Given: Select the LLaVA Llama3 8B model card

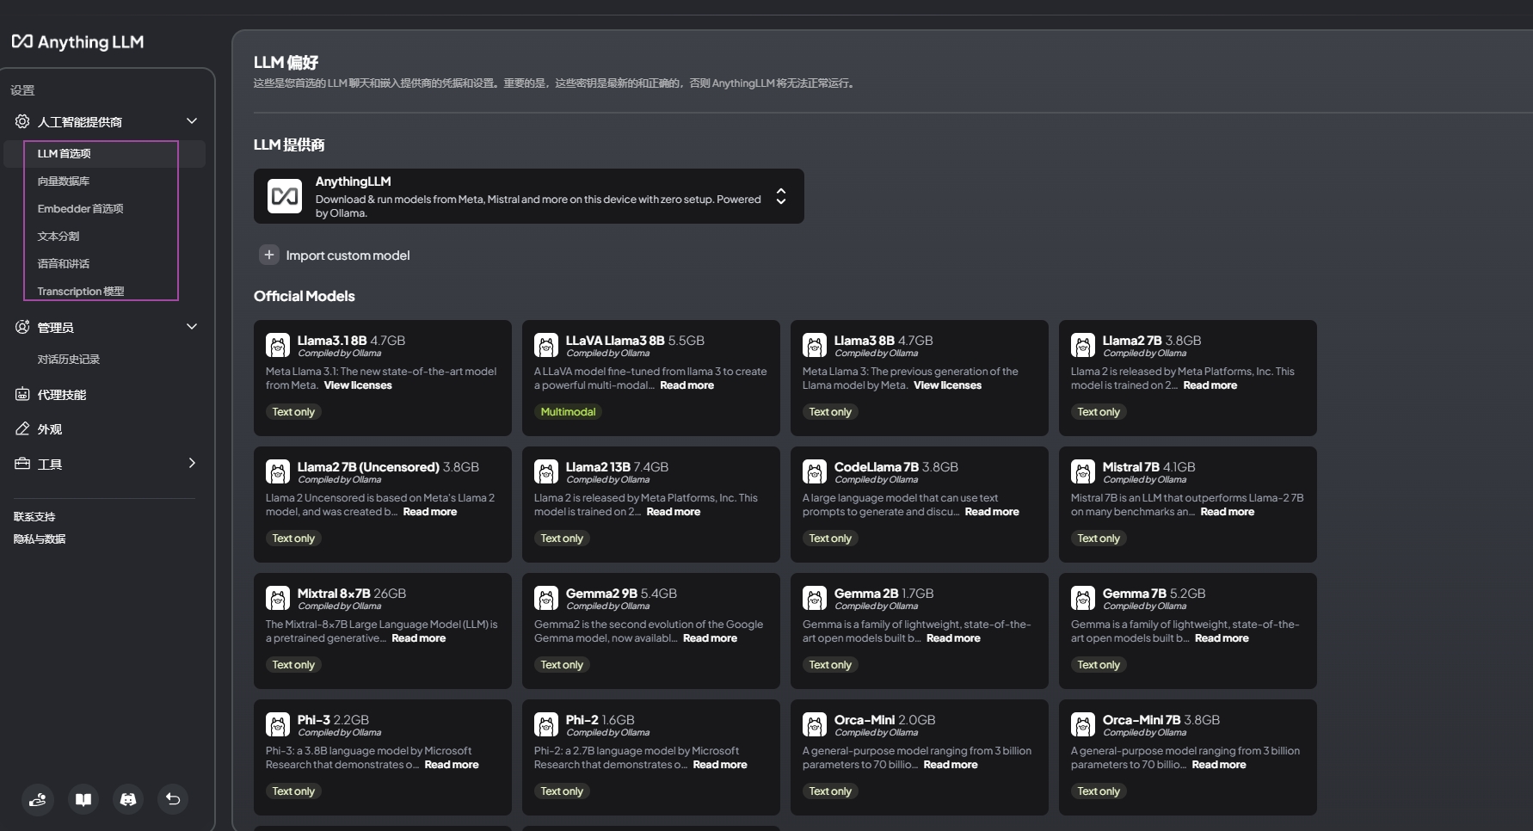Looking at the screenshot, I should tap(650, 378).
